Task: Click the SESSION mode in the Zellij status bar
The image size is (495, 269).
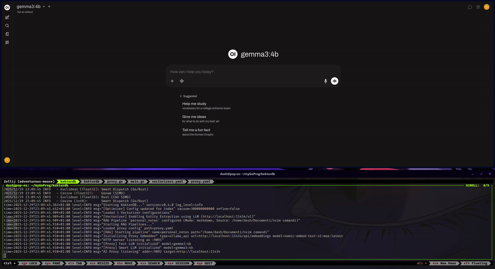Action: coord(178,263)
